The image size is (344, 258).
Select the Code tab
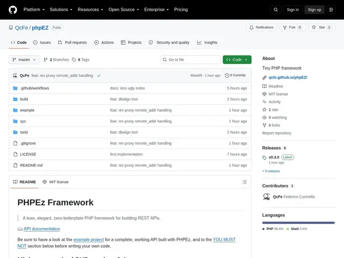click(x=19, y=42)
